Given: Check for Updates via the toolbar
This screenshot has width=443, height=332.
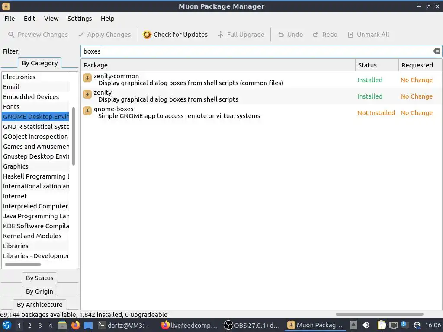Looking at the screenshot, I should tap(175, 35).
